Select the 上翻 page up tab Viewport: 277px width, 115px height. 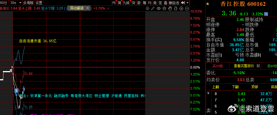coord(216,87)
